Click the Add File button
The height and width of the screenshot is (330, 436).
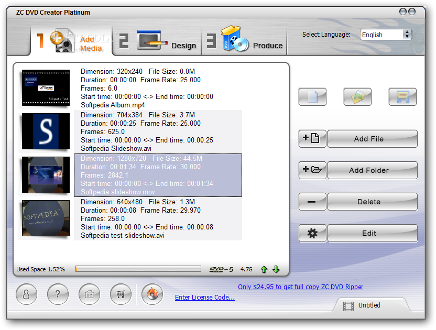coord(372,138)
